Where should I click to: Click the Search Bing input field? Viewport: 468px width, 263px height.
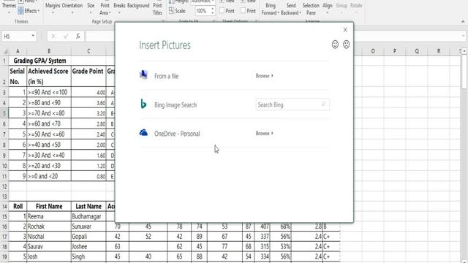(292, 104)
